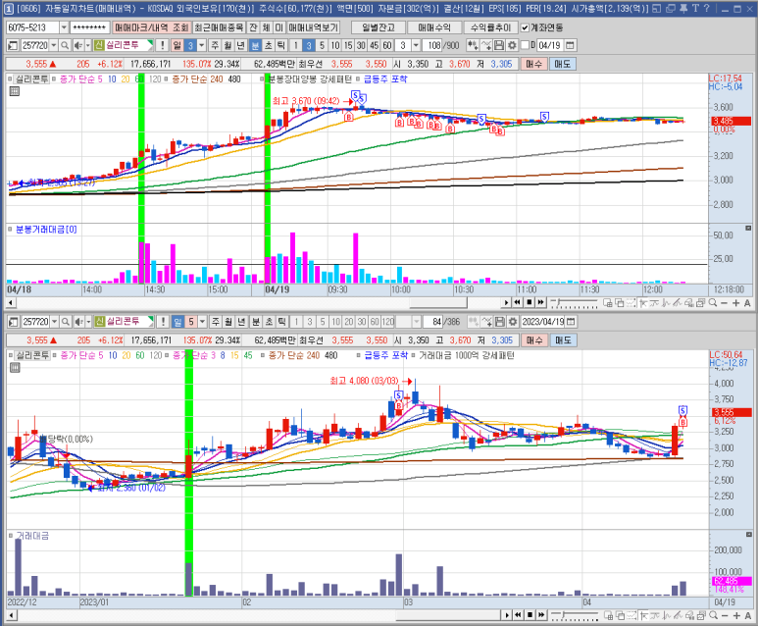Open the lower chart settings gear icon

coord(513,322)
